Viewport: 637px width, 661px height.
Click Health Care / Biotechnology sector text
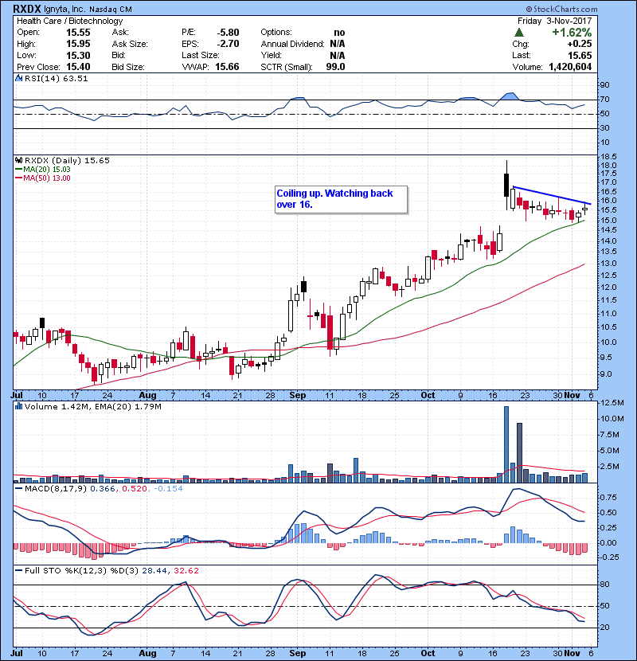(x=69, y=21)
